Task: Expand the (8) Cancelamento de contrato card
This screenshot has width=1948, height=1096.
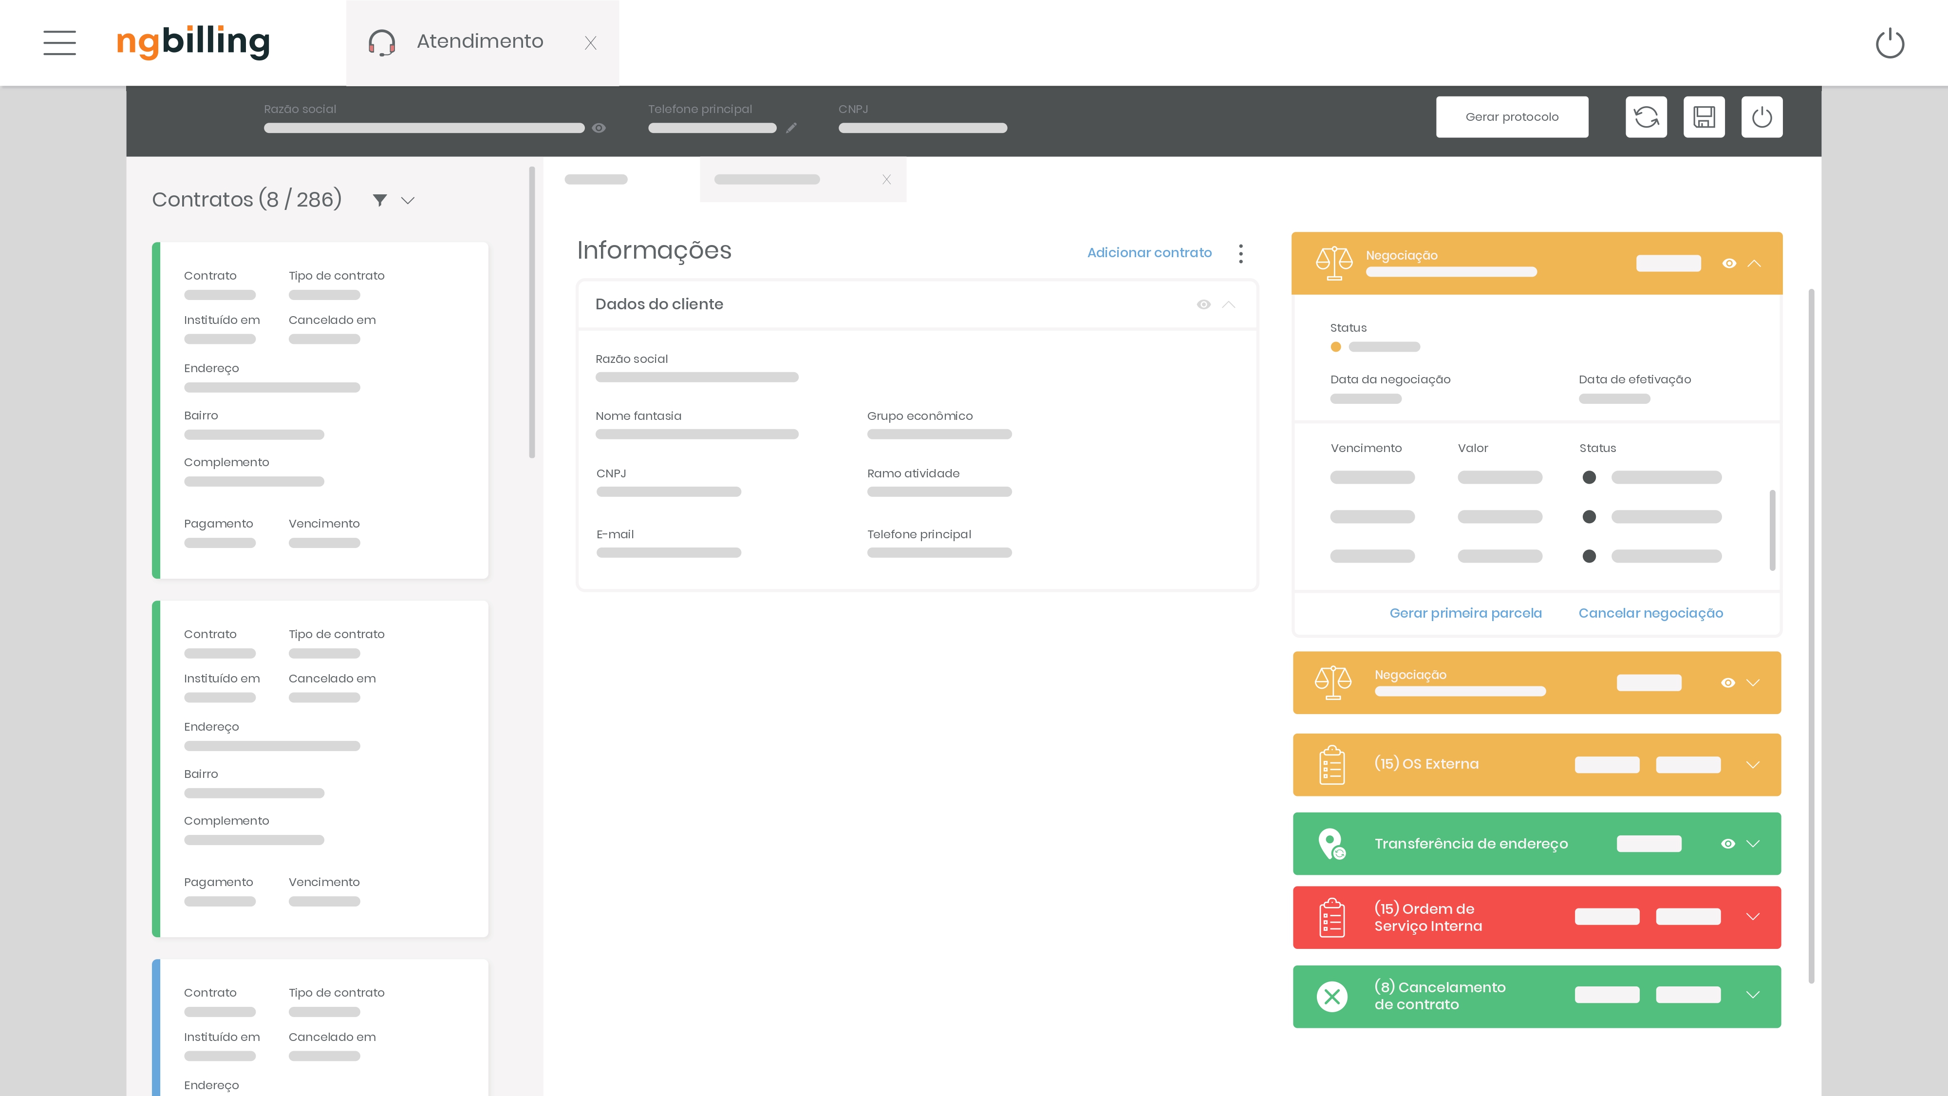Action: (1753, 995)
